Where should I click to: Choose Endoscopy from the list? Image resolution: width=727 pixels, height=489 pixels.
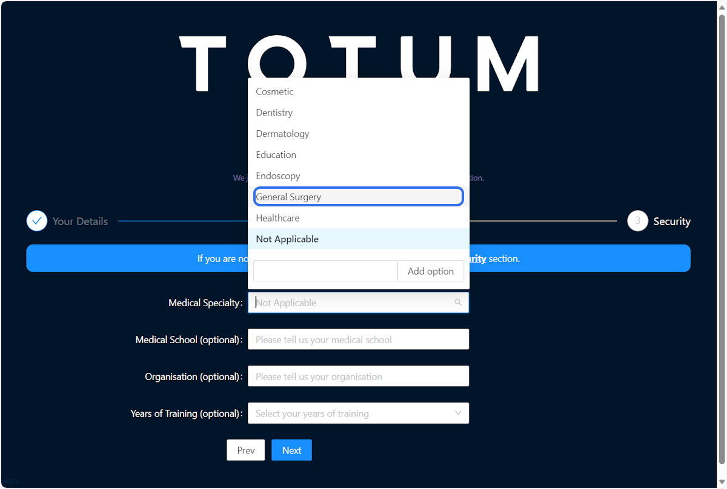pyautogui.click(x=359, y=176)
